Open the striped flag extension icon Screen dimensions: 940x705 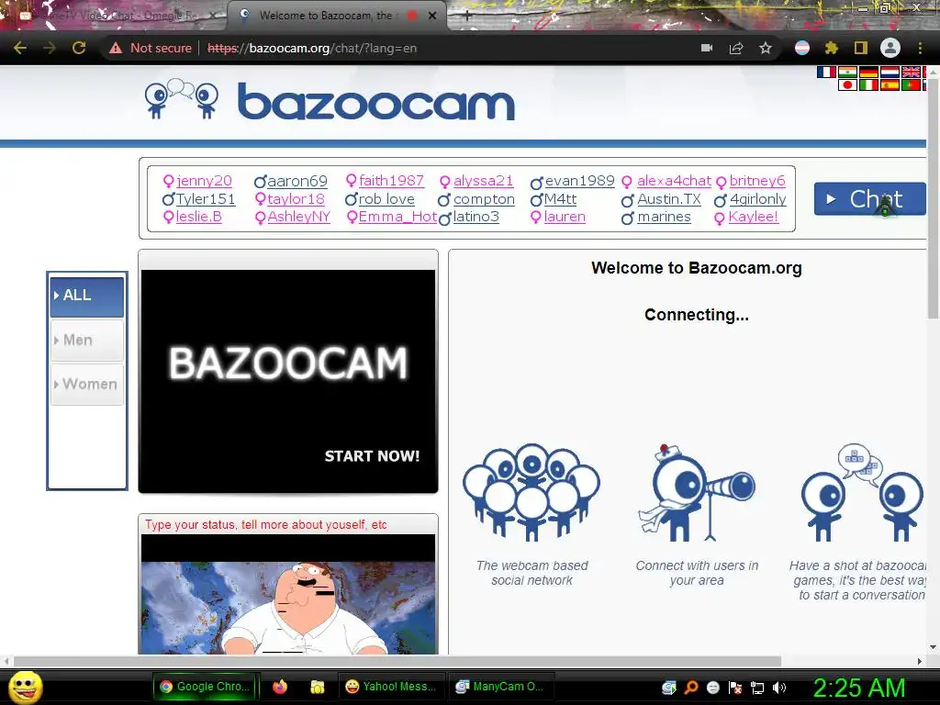tap(802, 48)
